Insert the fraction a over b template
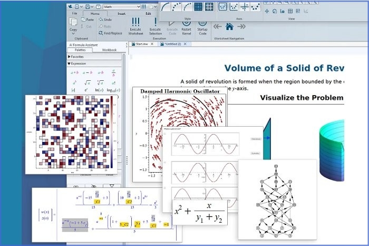 click(x=113, y=72)
